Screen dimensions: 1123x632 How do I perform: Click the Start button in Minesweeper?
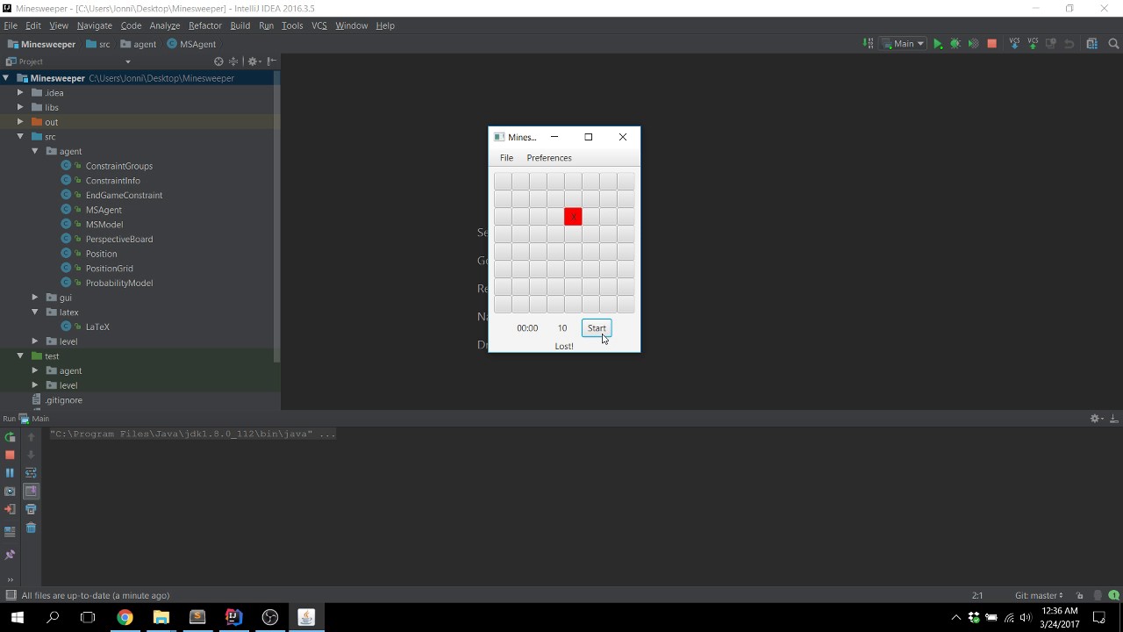(597, 328)
